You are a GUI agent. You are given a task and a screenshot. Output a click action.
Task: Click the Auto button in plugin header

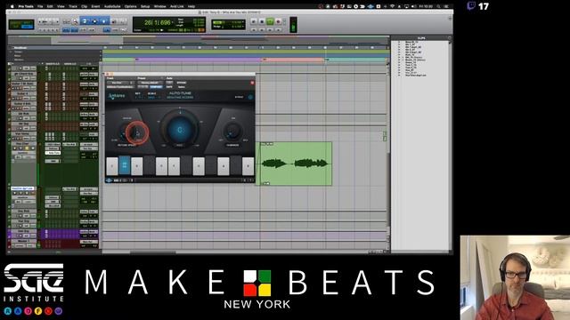169,83
